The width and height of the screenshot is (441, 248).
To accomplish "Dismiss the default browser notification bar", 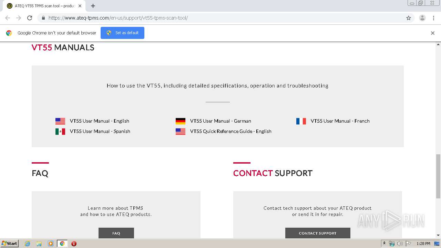I will coord(433,33).
